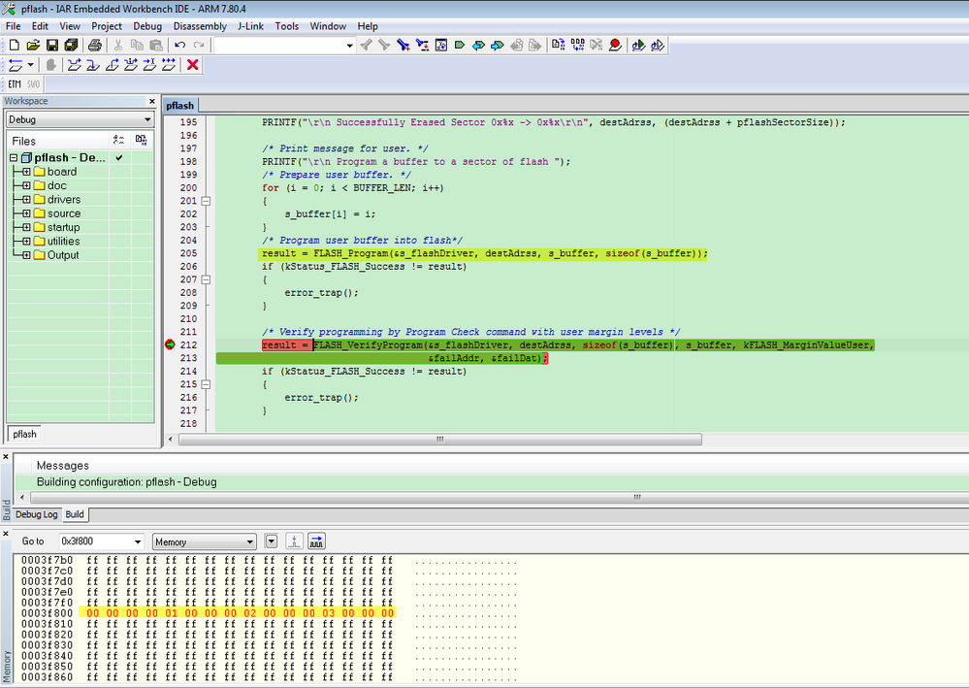Open the Debug configuration dropdown in Workspace

[x=146, y=119]
